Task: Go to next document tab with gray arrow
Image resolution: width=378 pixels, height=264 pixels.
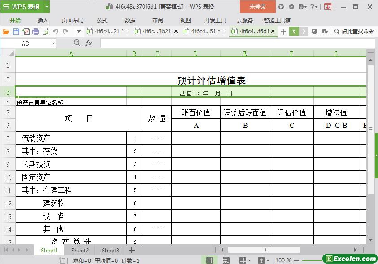Action: (304, 31)
